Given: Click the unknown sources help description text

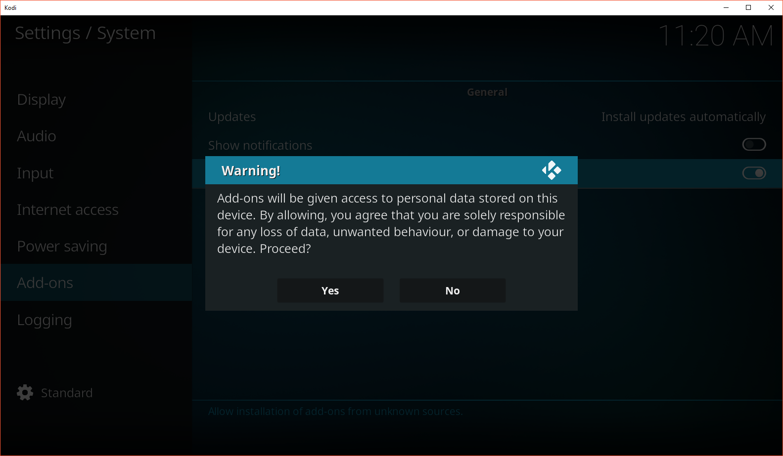Looking at the screenshot, I should (335, 412).
